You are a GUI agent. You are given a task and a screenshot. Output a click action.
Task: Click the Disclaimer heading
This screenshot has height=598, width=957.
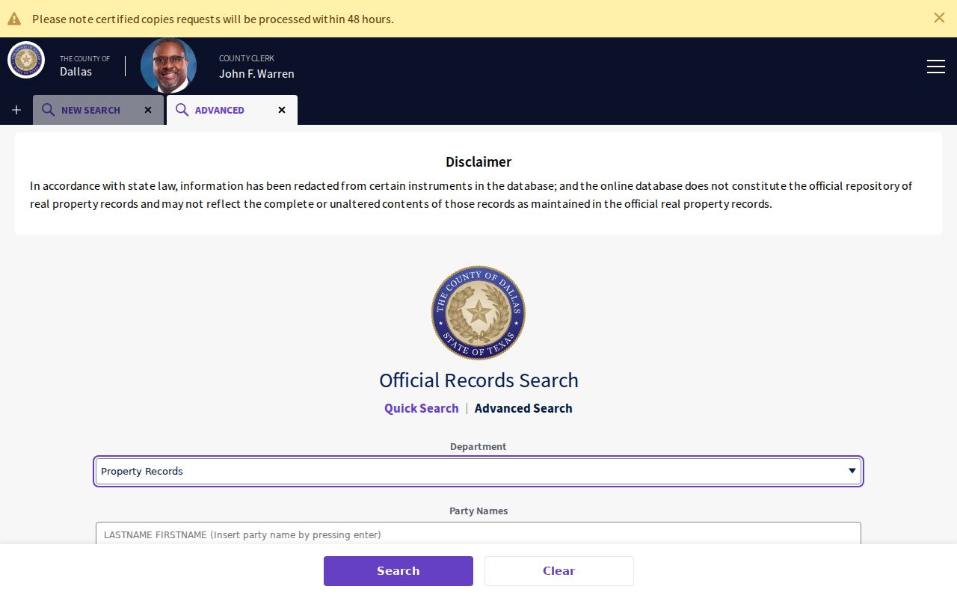[x=478, y=161]
